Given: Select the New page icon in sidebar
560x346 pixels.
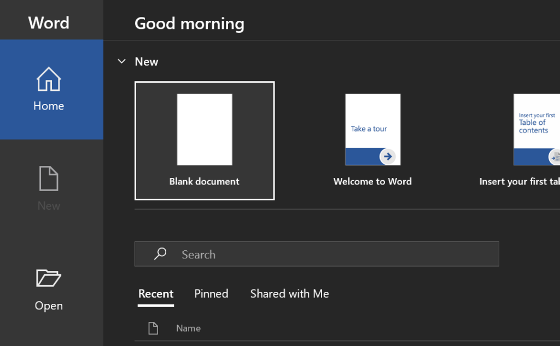Looking at the screenshot, I should tap(49, 178).
